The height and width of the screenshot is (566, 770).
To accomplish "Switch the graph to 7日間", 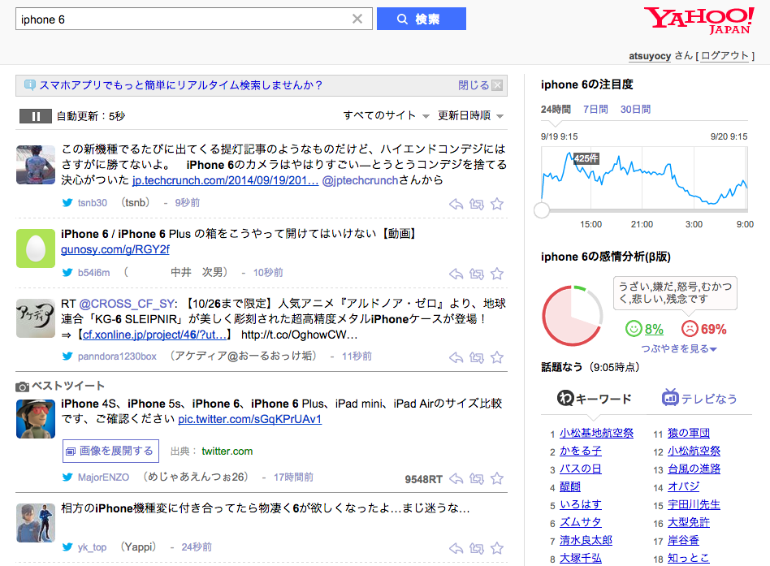I will pyautogui.click(x=595, y=110).
